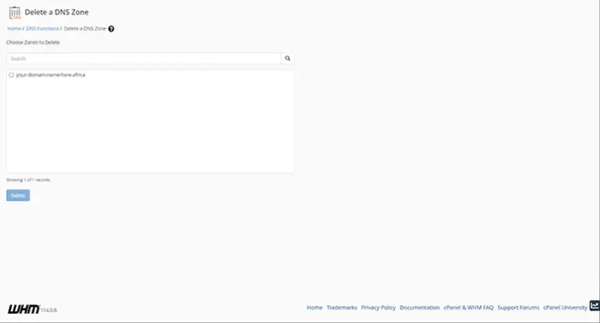The image size is (600, 323).
Task: Click the 'Showing 1 of 1 records' text
Action: 28,180
